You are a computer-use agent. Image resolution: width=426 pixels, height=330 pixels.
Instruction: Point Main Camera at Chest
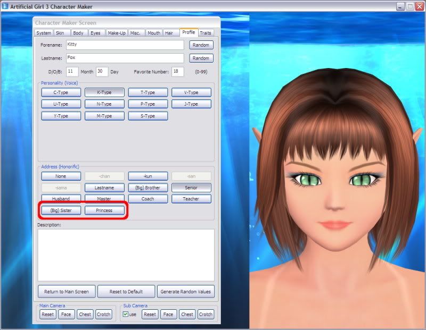point(85,315)
